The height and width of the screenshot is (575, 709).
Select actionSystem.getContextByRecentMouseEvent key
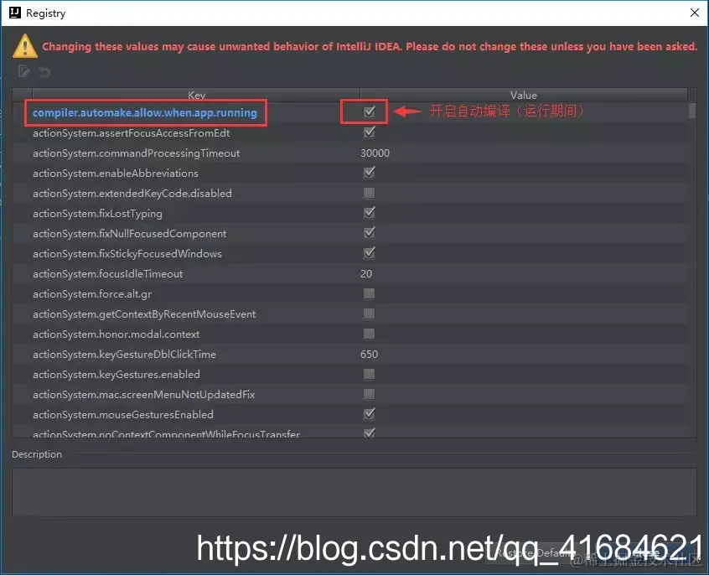[144, 314]
